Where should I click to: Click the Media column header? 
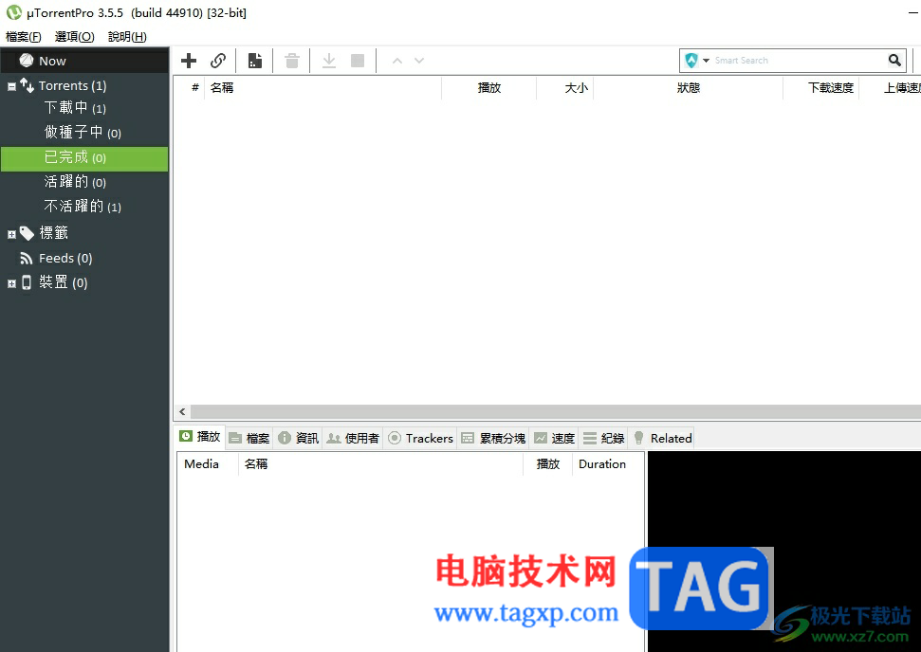pos(208,464)
